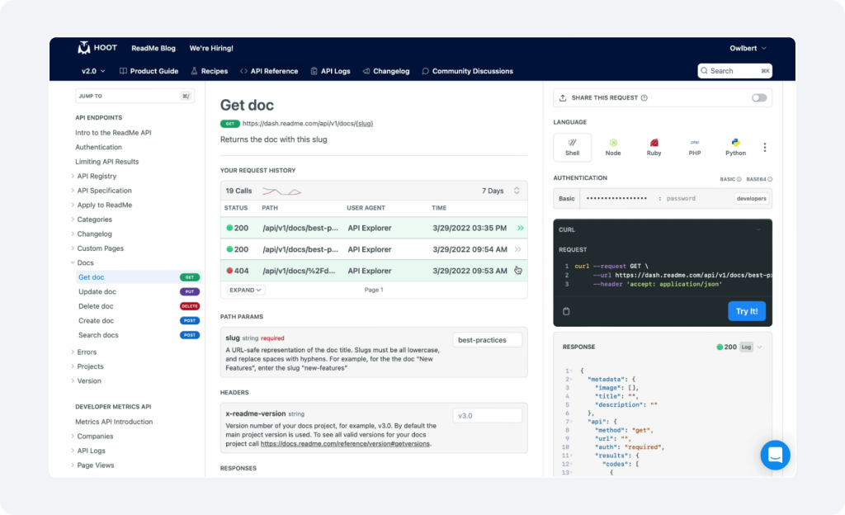Click the x-readme-version v3.0 input field
The image size is (845, 515).
tap(487, 415)
